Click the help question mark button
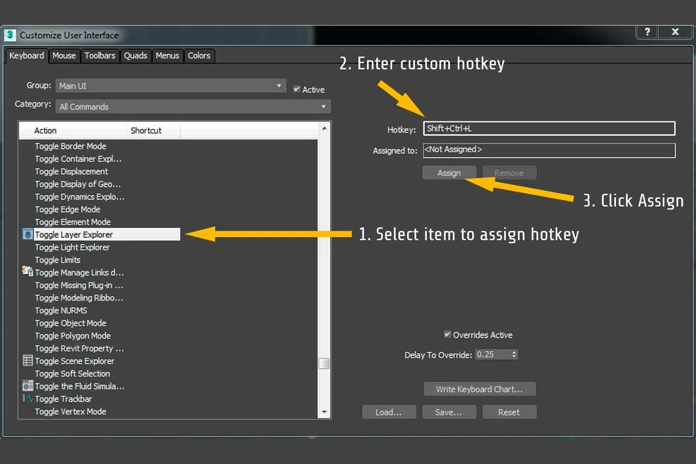 pos(647,32)
